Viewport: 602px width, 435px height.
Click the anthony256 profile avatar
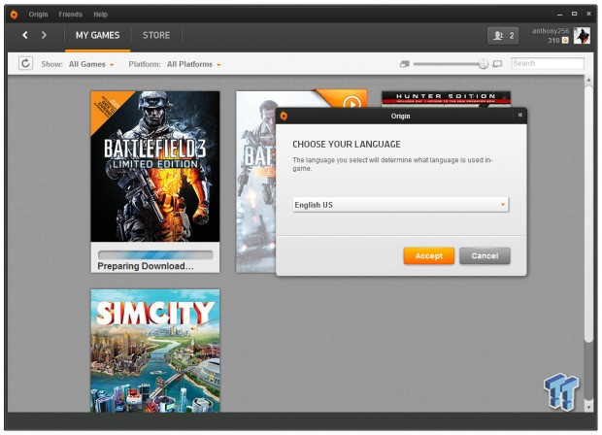582,36
